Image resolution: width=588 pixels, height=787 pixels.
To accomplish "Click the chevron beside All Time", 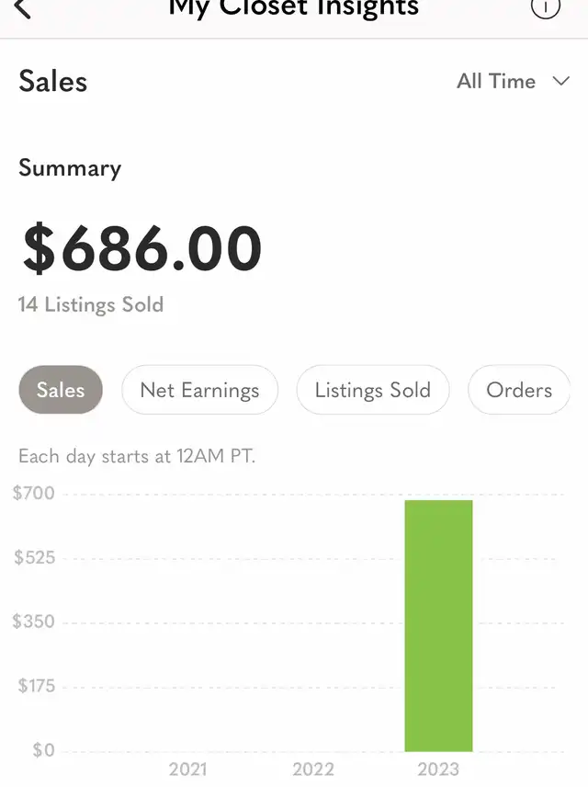I will tap(561, 81).
